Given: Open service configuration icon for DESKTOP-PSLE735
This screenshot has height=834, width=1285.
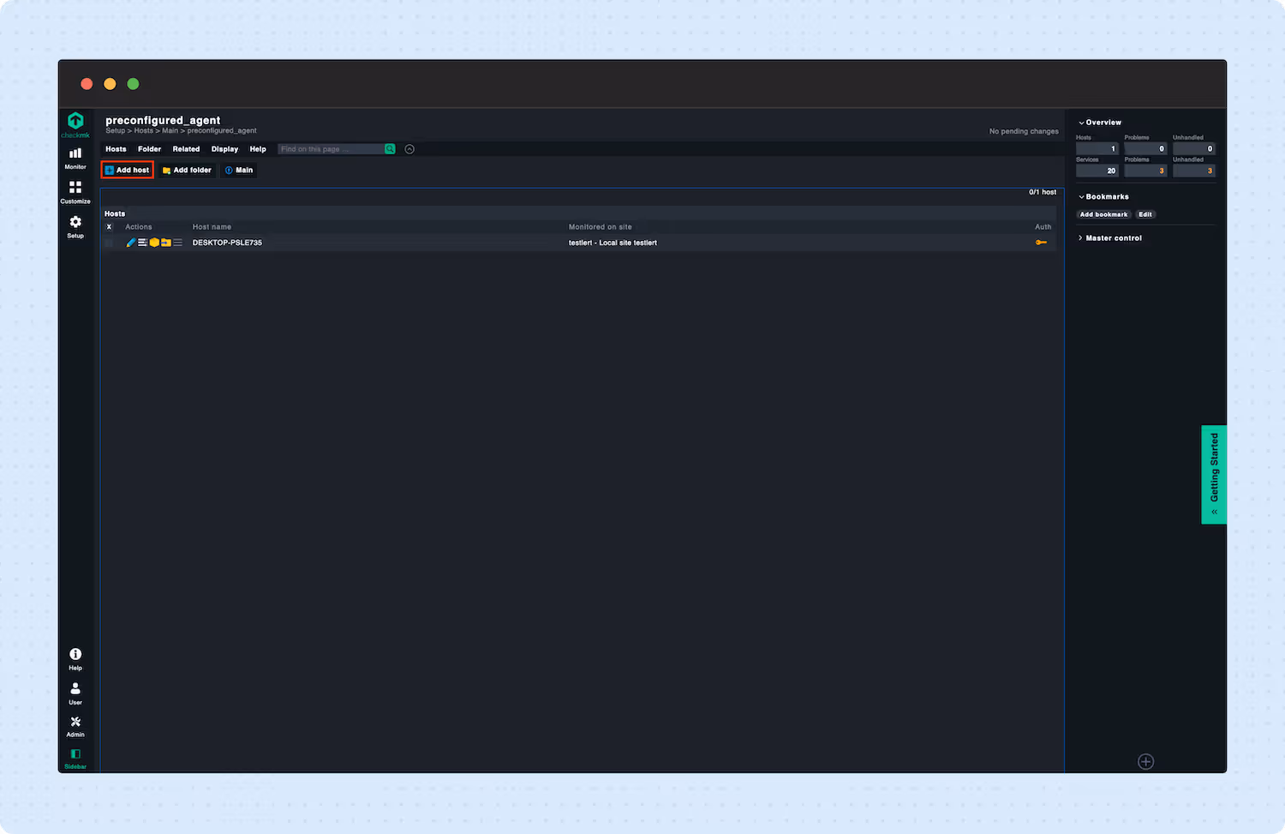Looking at the screenshot, I should (142, 242).
